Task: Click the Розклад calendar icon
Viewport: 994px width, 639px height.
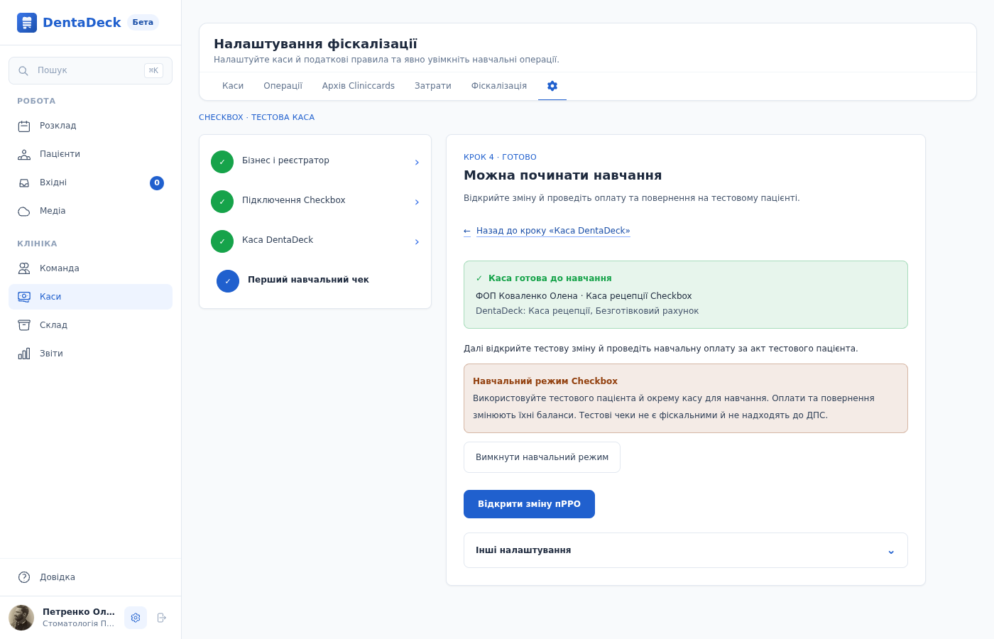Action: click(x=24, y=126)
